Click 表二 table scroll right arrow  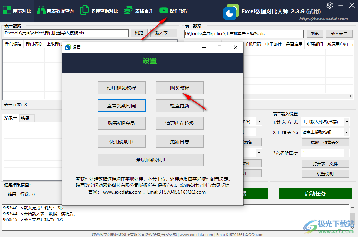[x=350, y=96]
